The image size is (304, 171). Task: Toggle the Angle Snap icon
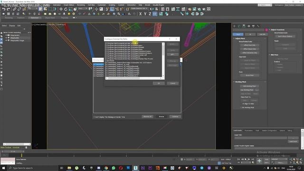point(112,9)
